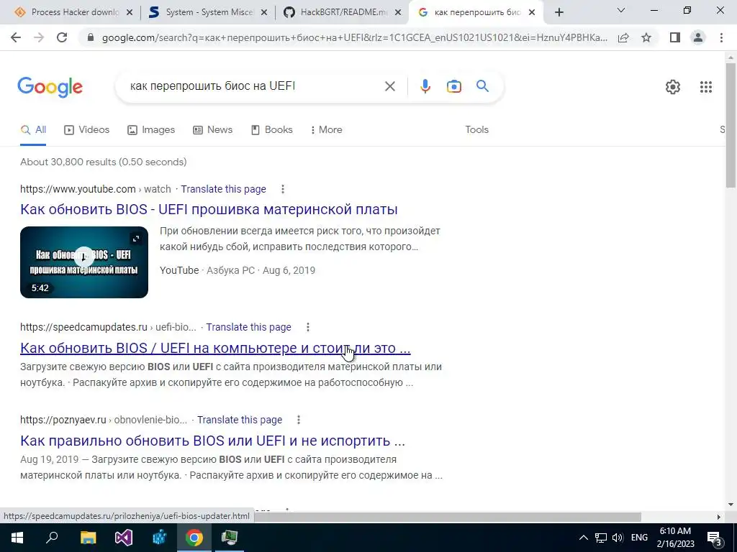
Task: Close the Process Hacker tab
Action: click(x=130, y=13)
